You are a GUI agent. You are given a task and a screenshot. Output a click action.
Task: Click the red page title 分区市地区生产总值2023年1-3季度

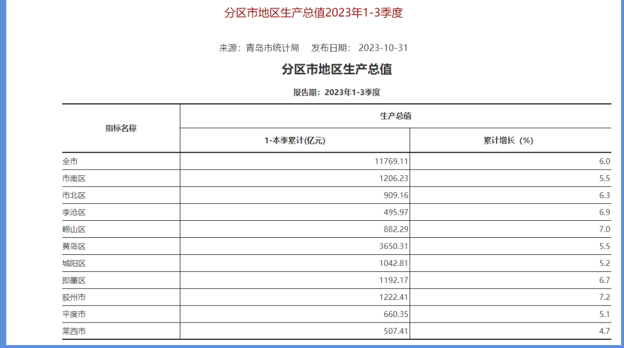(314, 13)
